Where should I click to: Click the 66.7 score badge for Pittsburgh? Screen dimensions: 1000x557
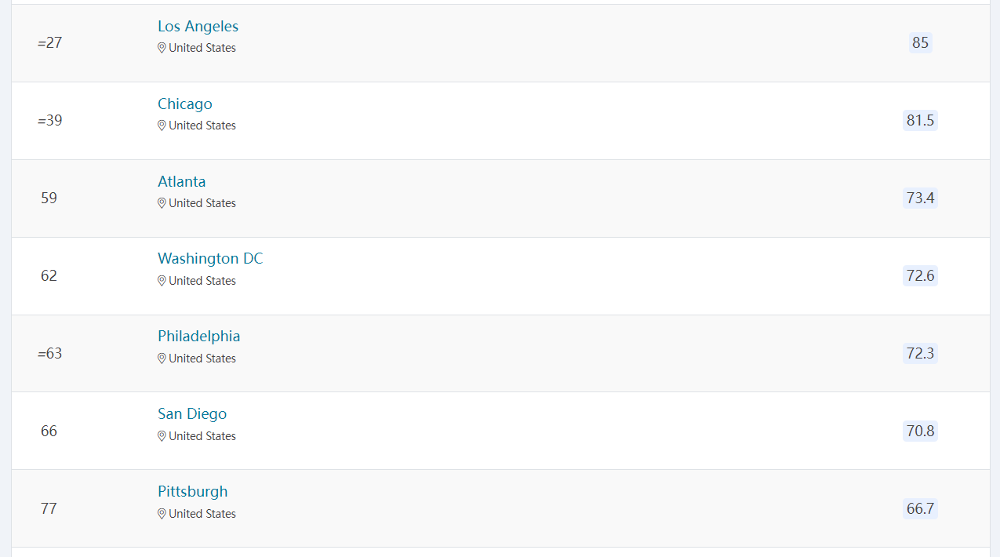[x=921, y=508]
